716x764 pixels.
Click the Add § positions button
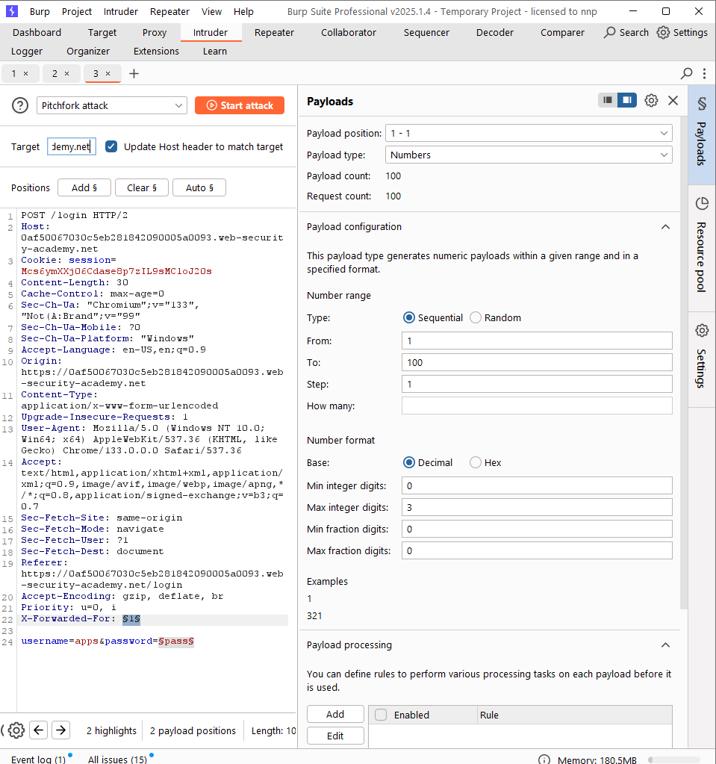[x=84, y=187]
